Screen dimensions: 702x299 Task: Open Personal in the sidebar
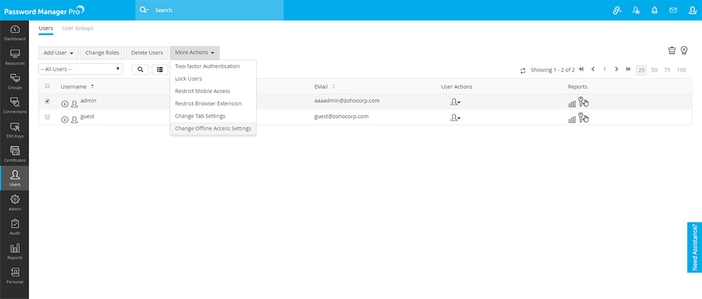tap(15, 276)
